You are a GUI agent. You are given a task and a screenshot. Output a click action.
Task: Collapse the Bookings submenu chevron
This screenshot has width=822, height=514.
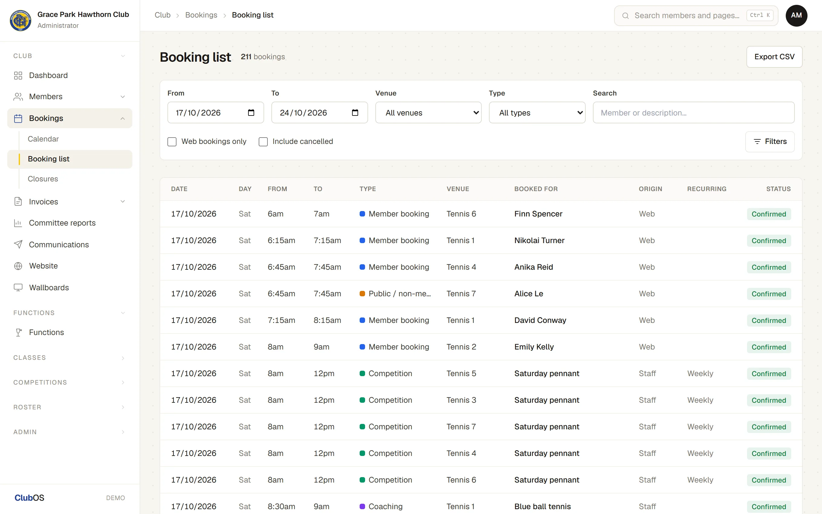(x=123, y=118)
